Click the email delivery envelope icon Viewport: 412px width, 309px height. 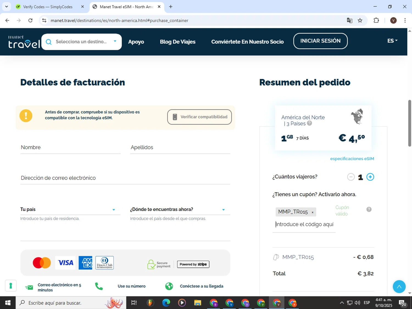(29, 287)
